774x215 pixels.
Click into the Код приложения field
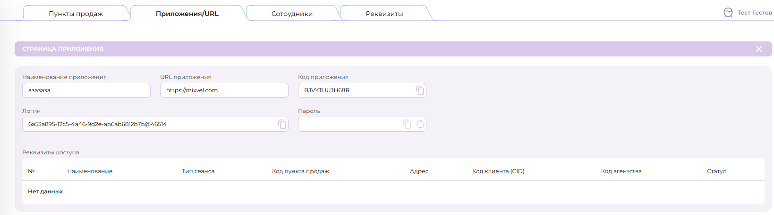355,90
